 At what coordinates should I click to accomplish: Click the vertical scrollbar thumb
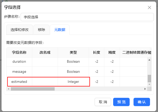coord(149,78)
